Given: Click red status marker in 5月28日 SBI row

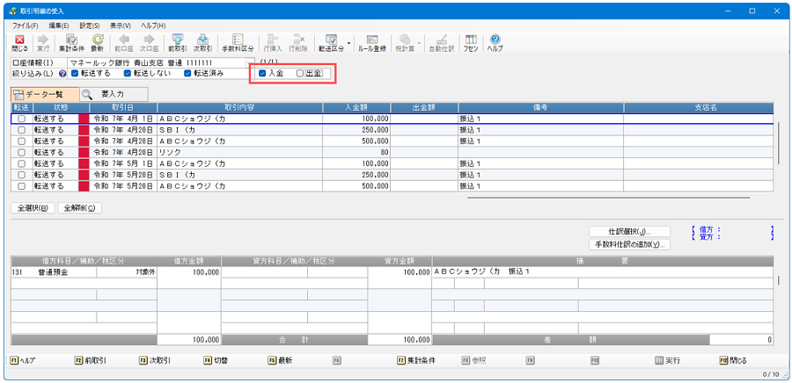Looking at the screenshot, I should pos(84,175).
